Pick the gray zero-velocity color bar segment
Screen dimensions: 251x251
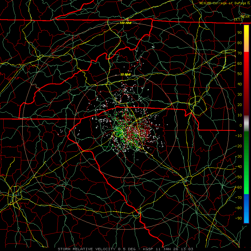click(x=246, y=124)
